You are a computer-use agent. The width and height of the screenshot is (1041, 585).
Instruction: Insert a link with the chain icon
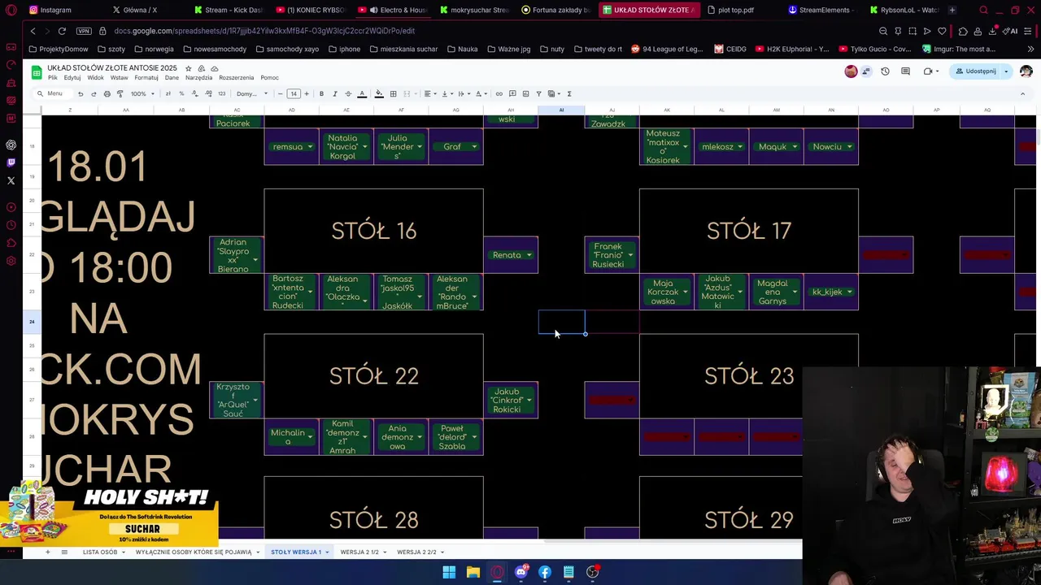(x=499, y=93)
